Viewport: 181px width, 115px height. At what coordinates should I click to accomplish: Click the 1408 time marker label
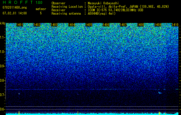pyautogui.click(x=141, y=25)
